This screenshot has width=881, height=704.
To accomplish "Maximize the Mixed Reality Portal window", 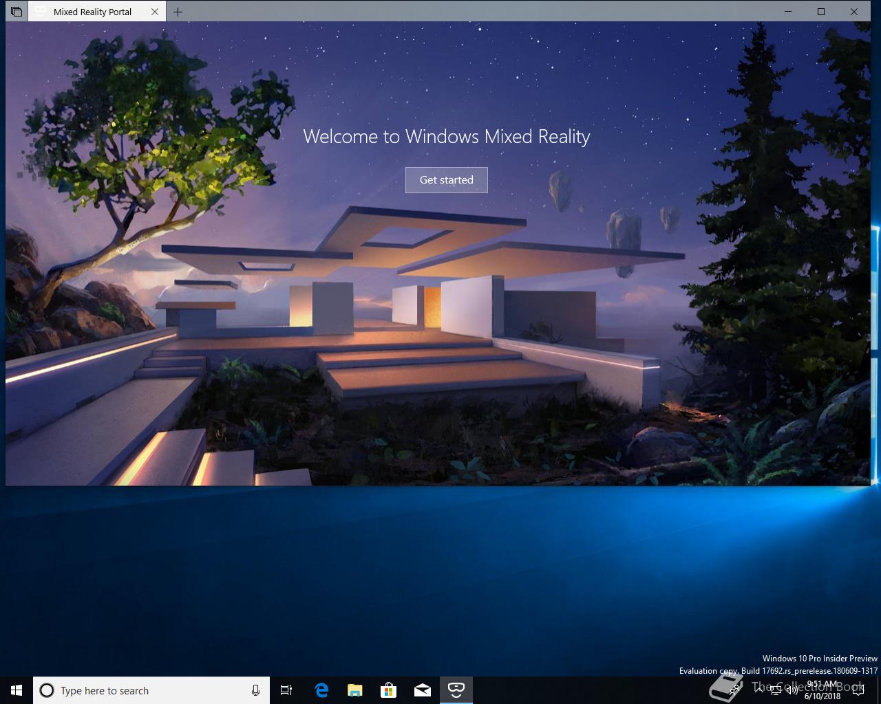I will [821, 12].
